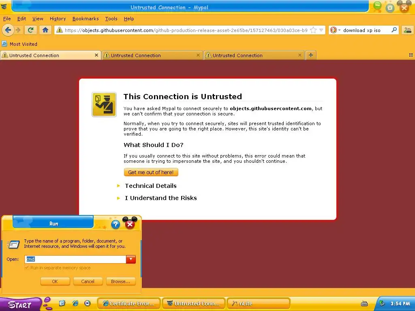The width and height of the screenshot is (415, 311).
Task: Reload the current page
Action: (30, 30)
